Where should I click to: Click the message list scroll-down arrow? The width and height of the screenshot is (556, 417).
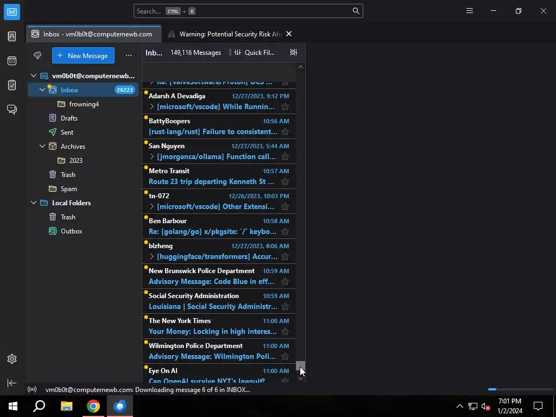(300, 378)
